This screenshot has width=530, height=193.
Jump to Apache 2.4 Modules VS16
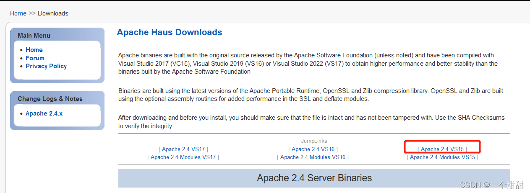313,157
